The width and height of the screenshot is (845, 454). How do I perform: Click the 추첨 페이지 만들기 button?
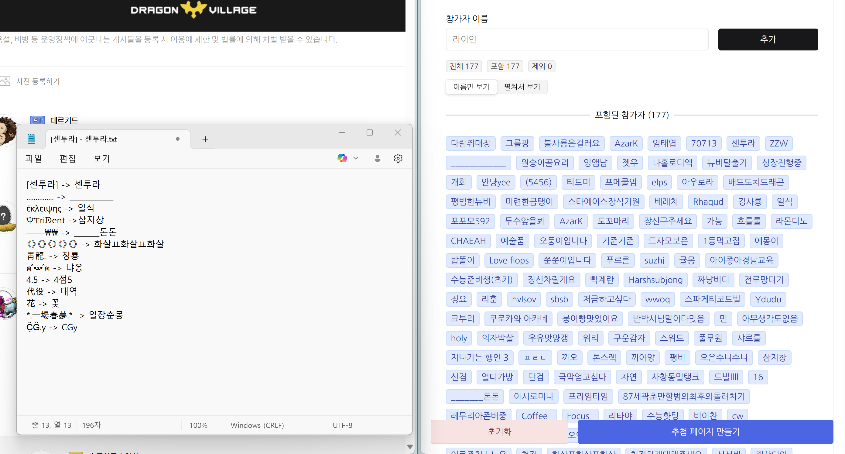705,431
